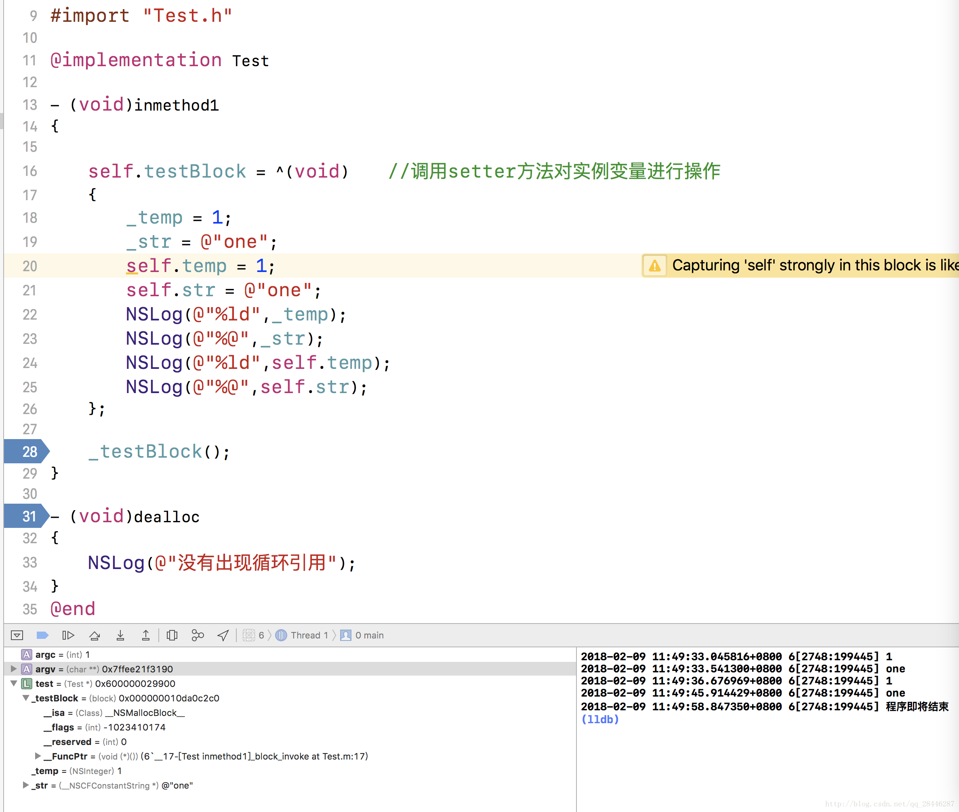The height and width of the screenshot is (812, 959).
Task: Click line number 20 in gutter
Action: click(30, 266)
